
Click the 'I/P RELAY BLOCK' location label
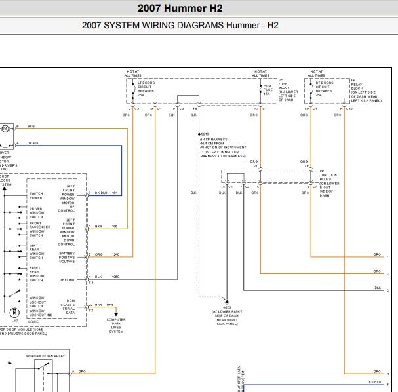click(x=366, y=90)
